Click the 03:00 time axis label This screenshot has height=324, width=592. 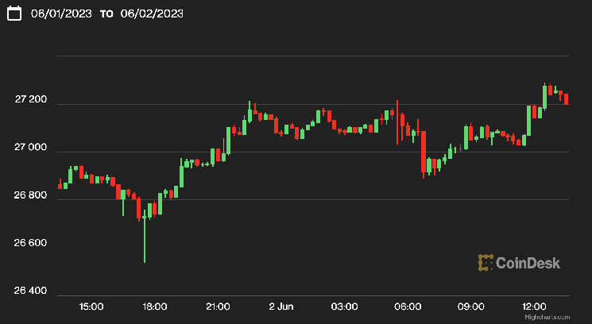[x=344, y=307]
